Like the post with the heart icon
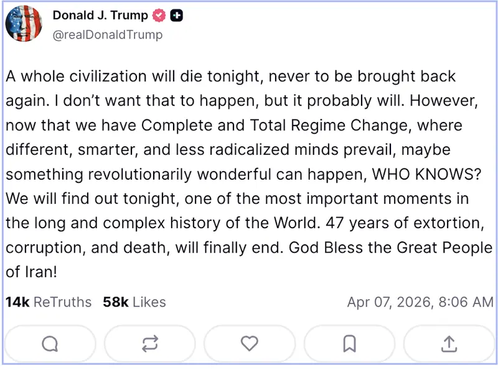This screenshot has width=498, height=370. pyautogui.click(x=250, y=343)
